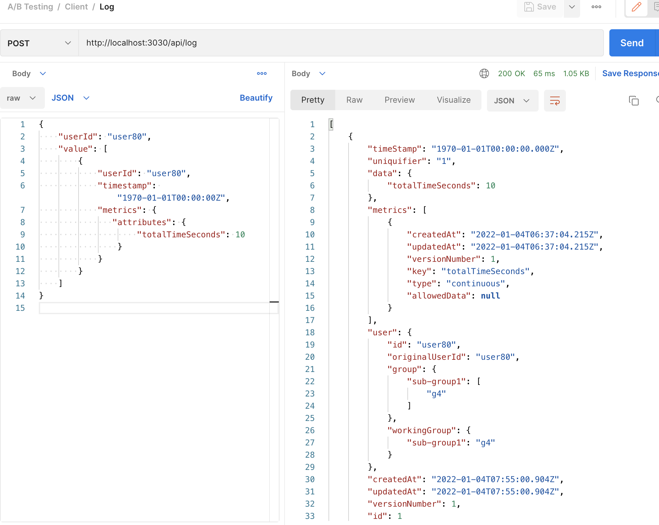Click the pencil icon to edit documentation
Image resolution: width=659 pixels, height=525 pixels.
[636, 7]
